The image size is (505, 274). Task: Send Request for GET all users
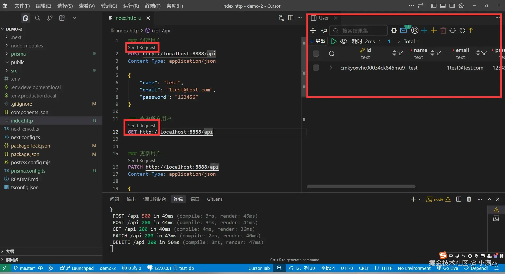tap(142, 126)
